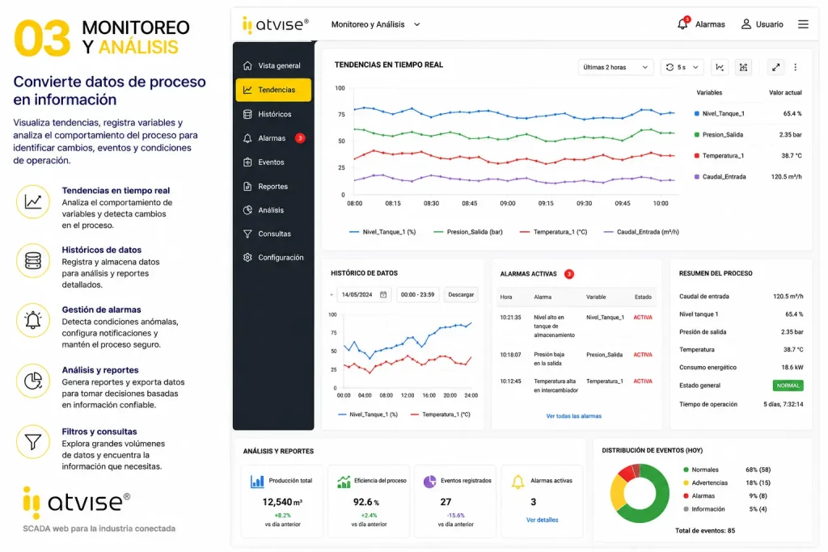Open the Ver todas las alarmas link
The width and height of the screenshot is (828, 552).
[573, 416]
